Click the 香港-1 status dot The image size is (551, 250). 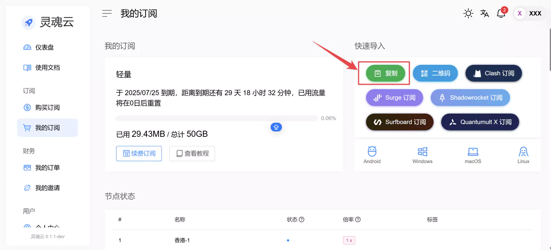tap(288, 240)
